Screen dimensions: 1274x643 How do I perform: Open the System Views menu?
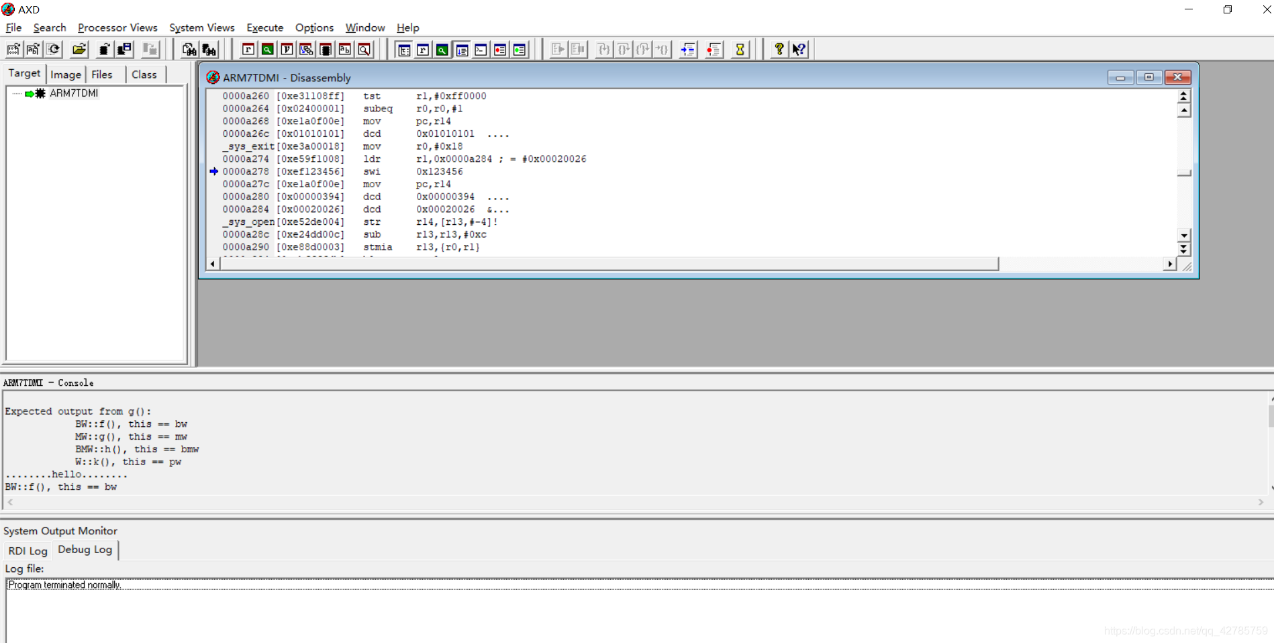coord(202,28)
